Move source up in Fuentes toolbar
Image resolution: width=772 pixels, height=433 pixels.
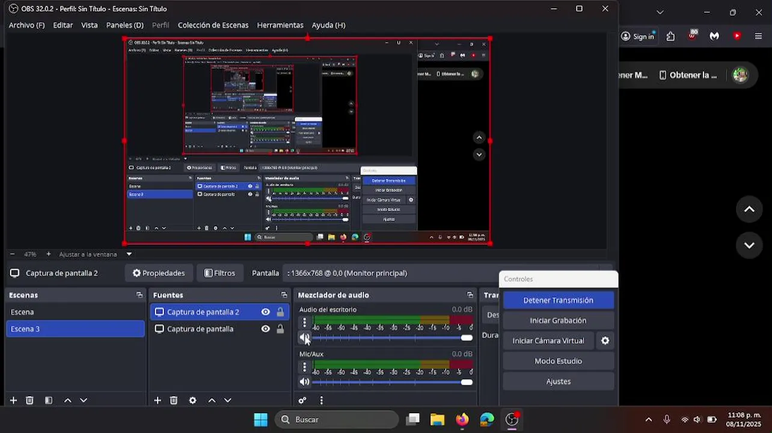click(x=212, y=401)
